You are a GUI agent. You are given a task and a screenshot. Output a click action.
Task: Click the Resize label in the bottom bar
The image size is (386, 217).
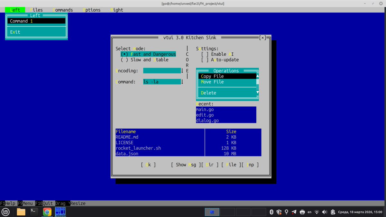(x=78, y=203)
